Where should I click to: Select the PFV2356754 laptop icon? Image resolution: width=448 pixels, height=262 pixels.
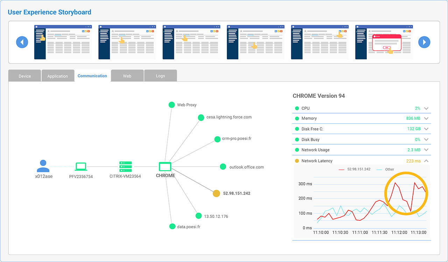[81, 167]
